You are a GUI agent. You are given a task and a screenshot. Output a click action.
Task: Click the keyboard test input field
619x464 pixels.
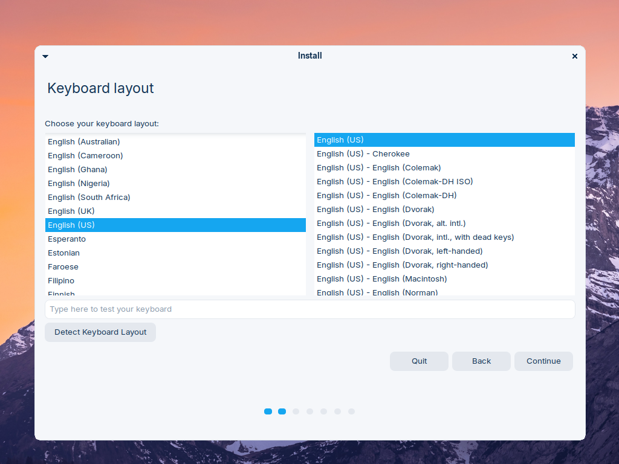(310, 309)
